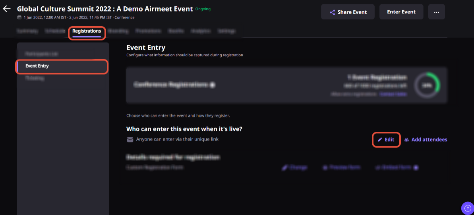474x215 pixels.
Task: Click Add attendees with the people icon
Action: tap(426, 140)
